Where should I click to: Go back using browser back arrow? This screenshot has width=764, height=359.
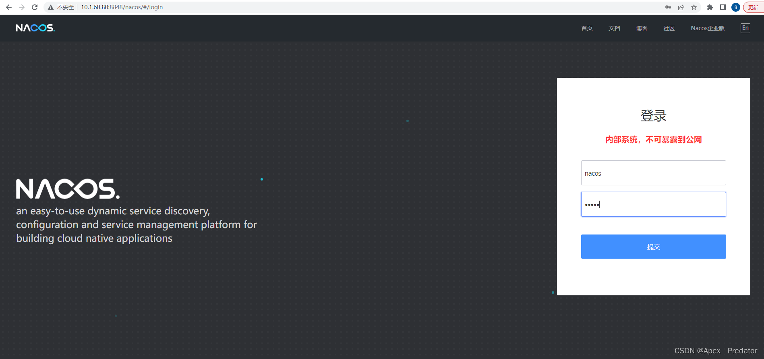[x=9, y=7]
